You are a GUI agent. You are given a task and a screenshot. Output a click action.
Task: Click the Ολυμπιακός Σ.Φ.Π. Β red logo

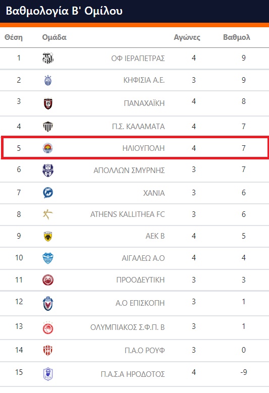(x=48, y=327)
